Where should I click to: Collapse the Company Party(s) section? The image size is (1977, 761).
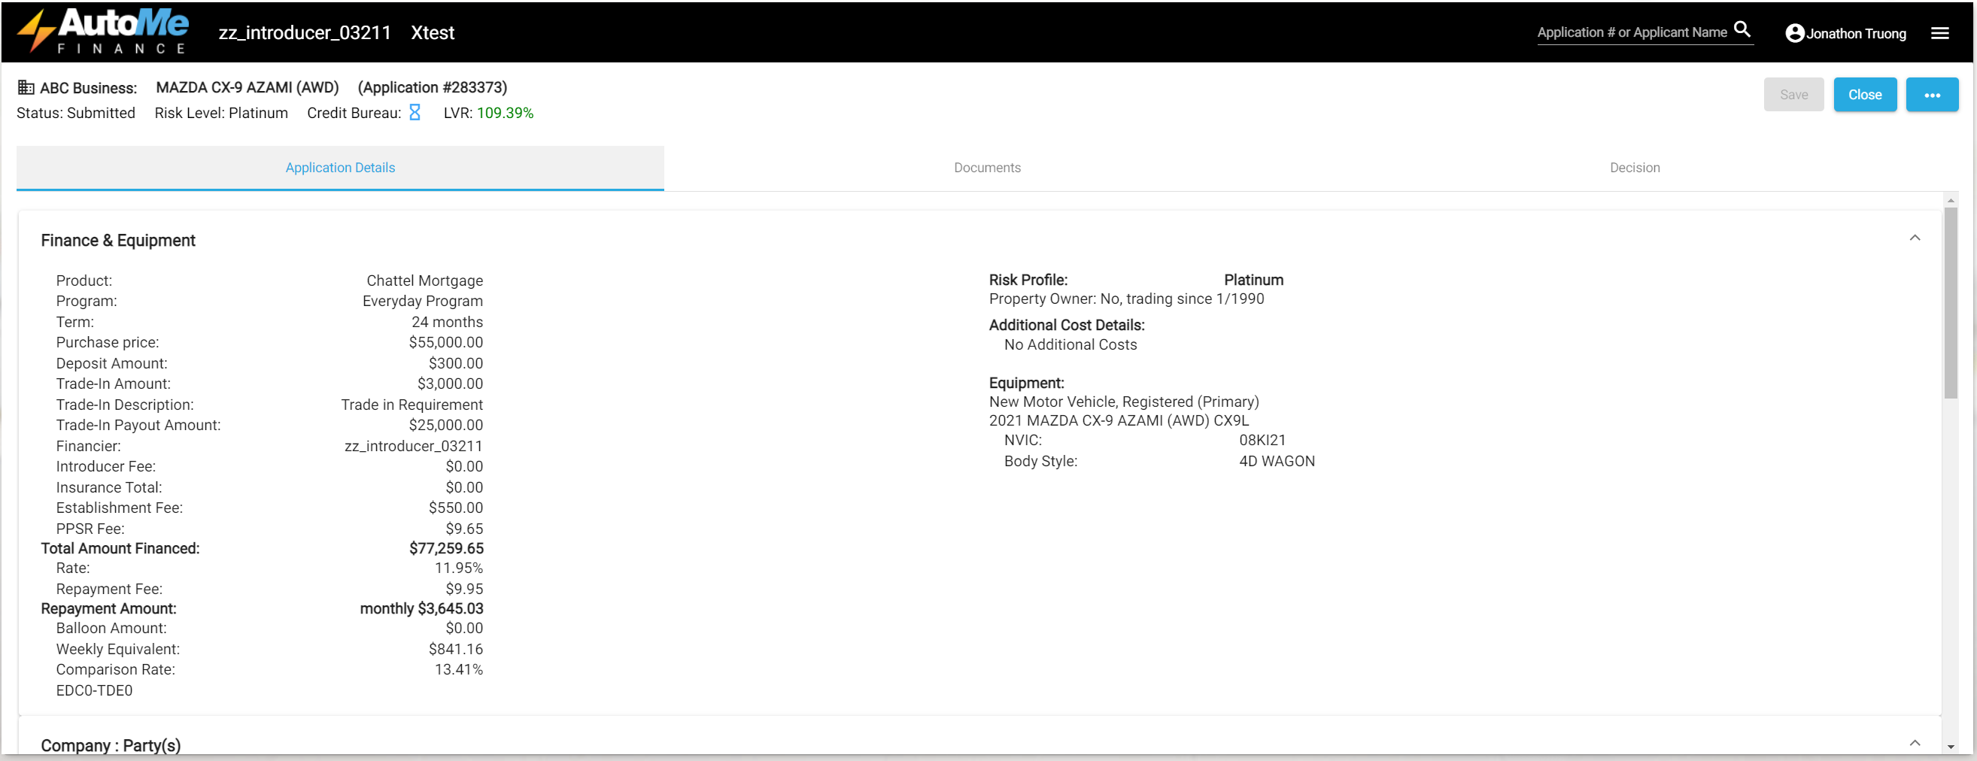1915,743
